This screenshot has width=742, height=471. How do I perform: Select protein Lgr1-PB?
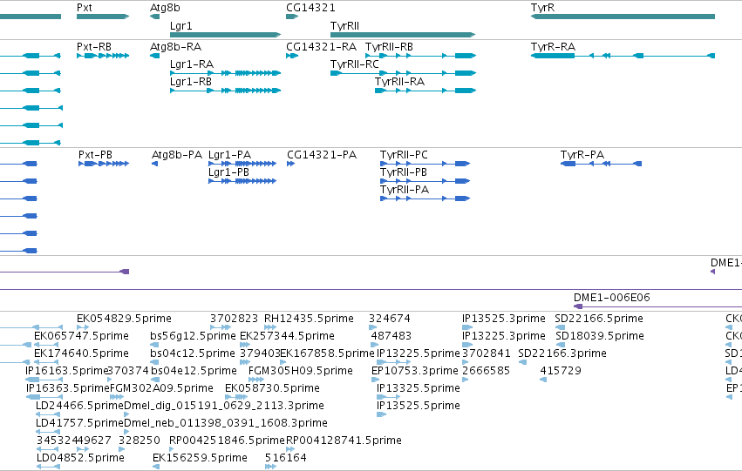(x=242, y=181)
